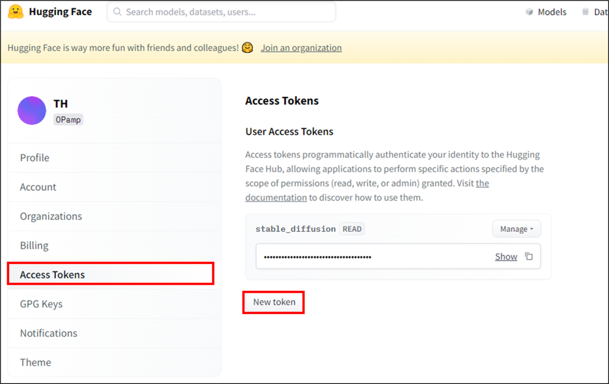Create a New token
609x384 pixels.
(x=274, y=302)
